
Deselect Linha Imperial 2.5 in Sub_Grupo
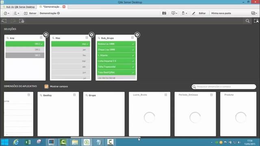click(116, 61)
